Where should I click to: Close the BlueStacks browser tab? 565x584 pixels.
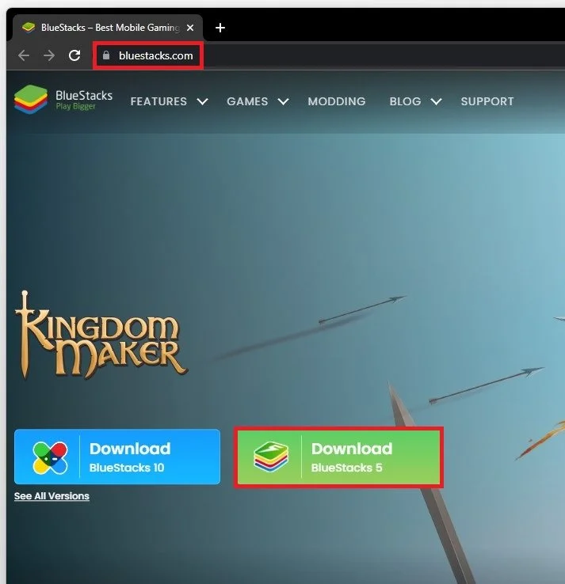point(190,28)
